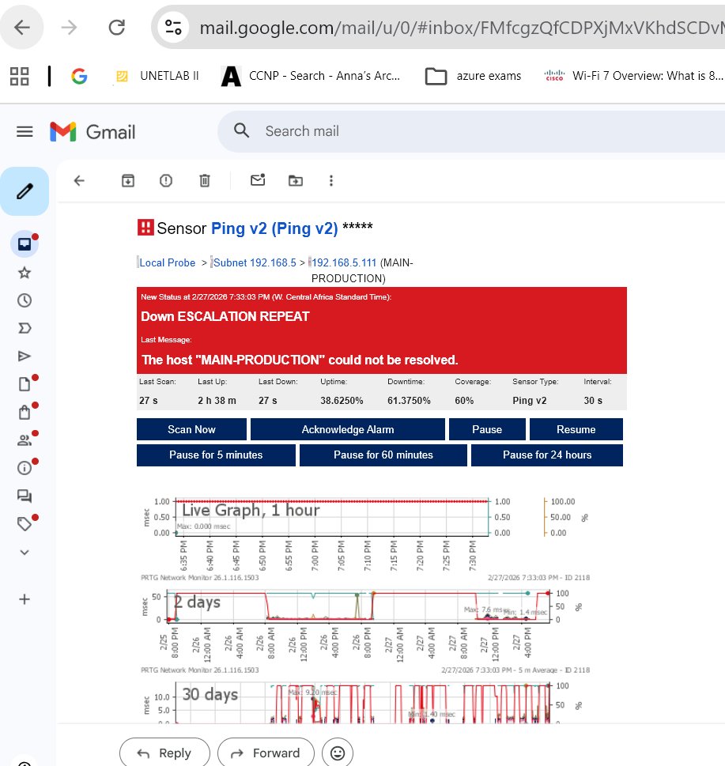Return to inbox with back arrow
The width and height of the screenshot is (725, 766).
click(x=79, y=181)
